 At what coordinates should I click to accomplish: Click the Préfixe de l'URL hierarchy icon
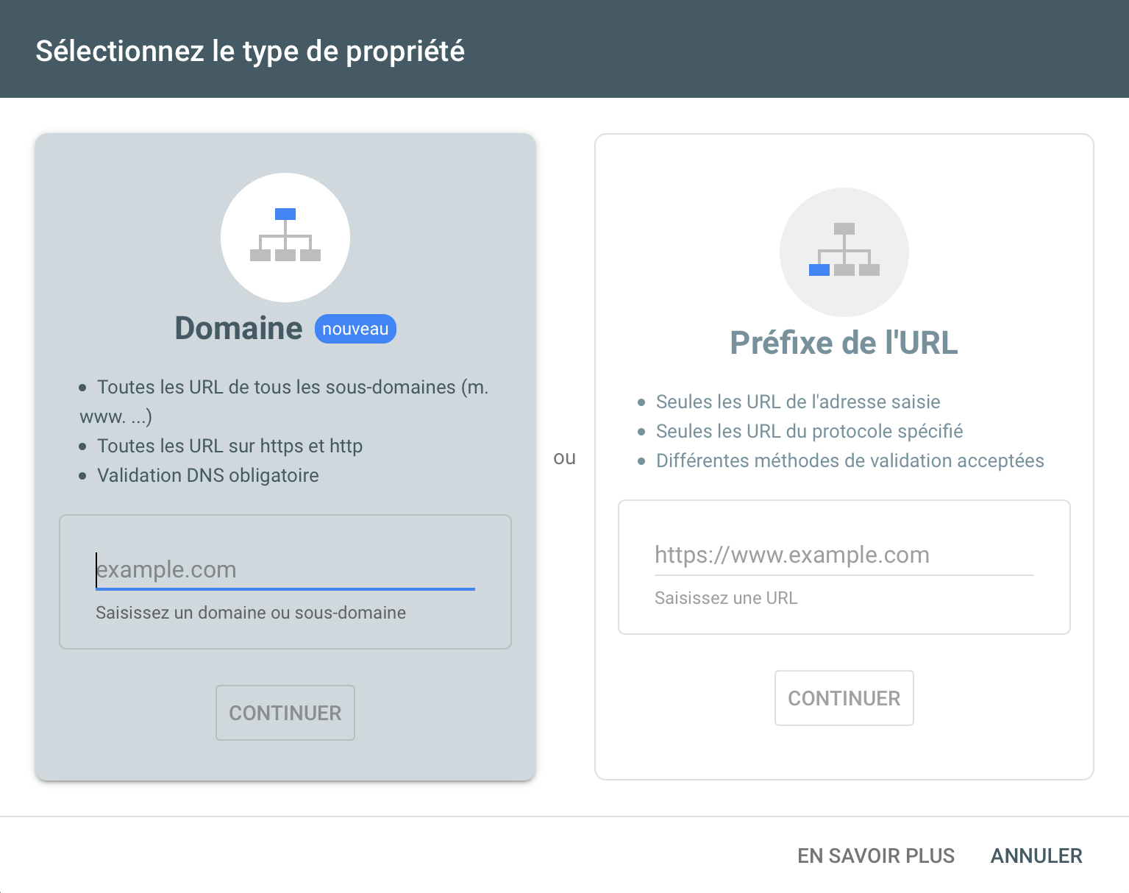pyautogui.click(x=844, y=252)
